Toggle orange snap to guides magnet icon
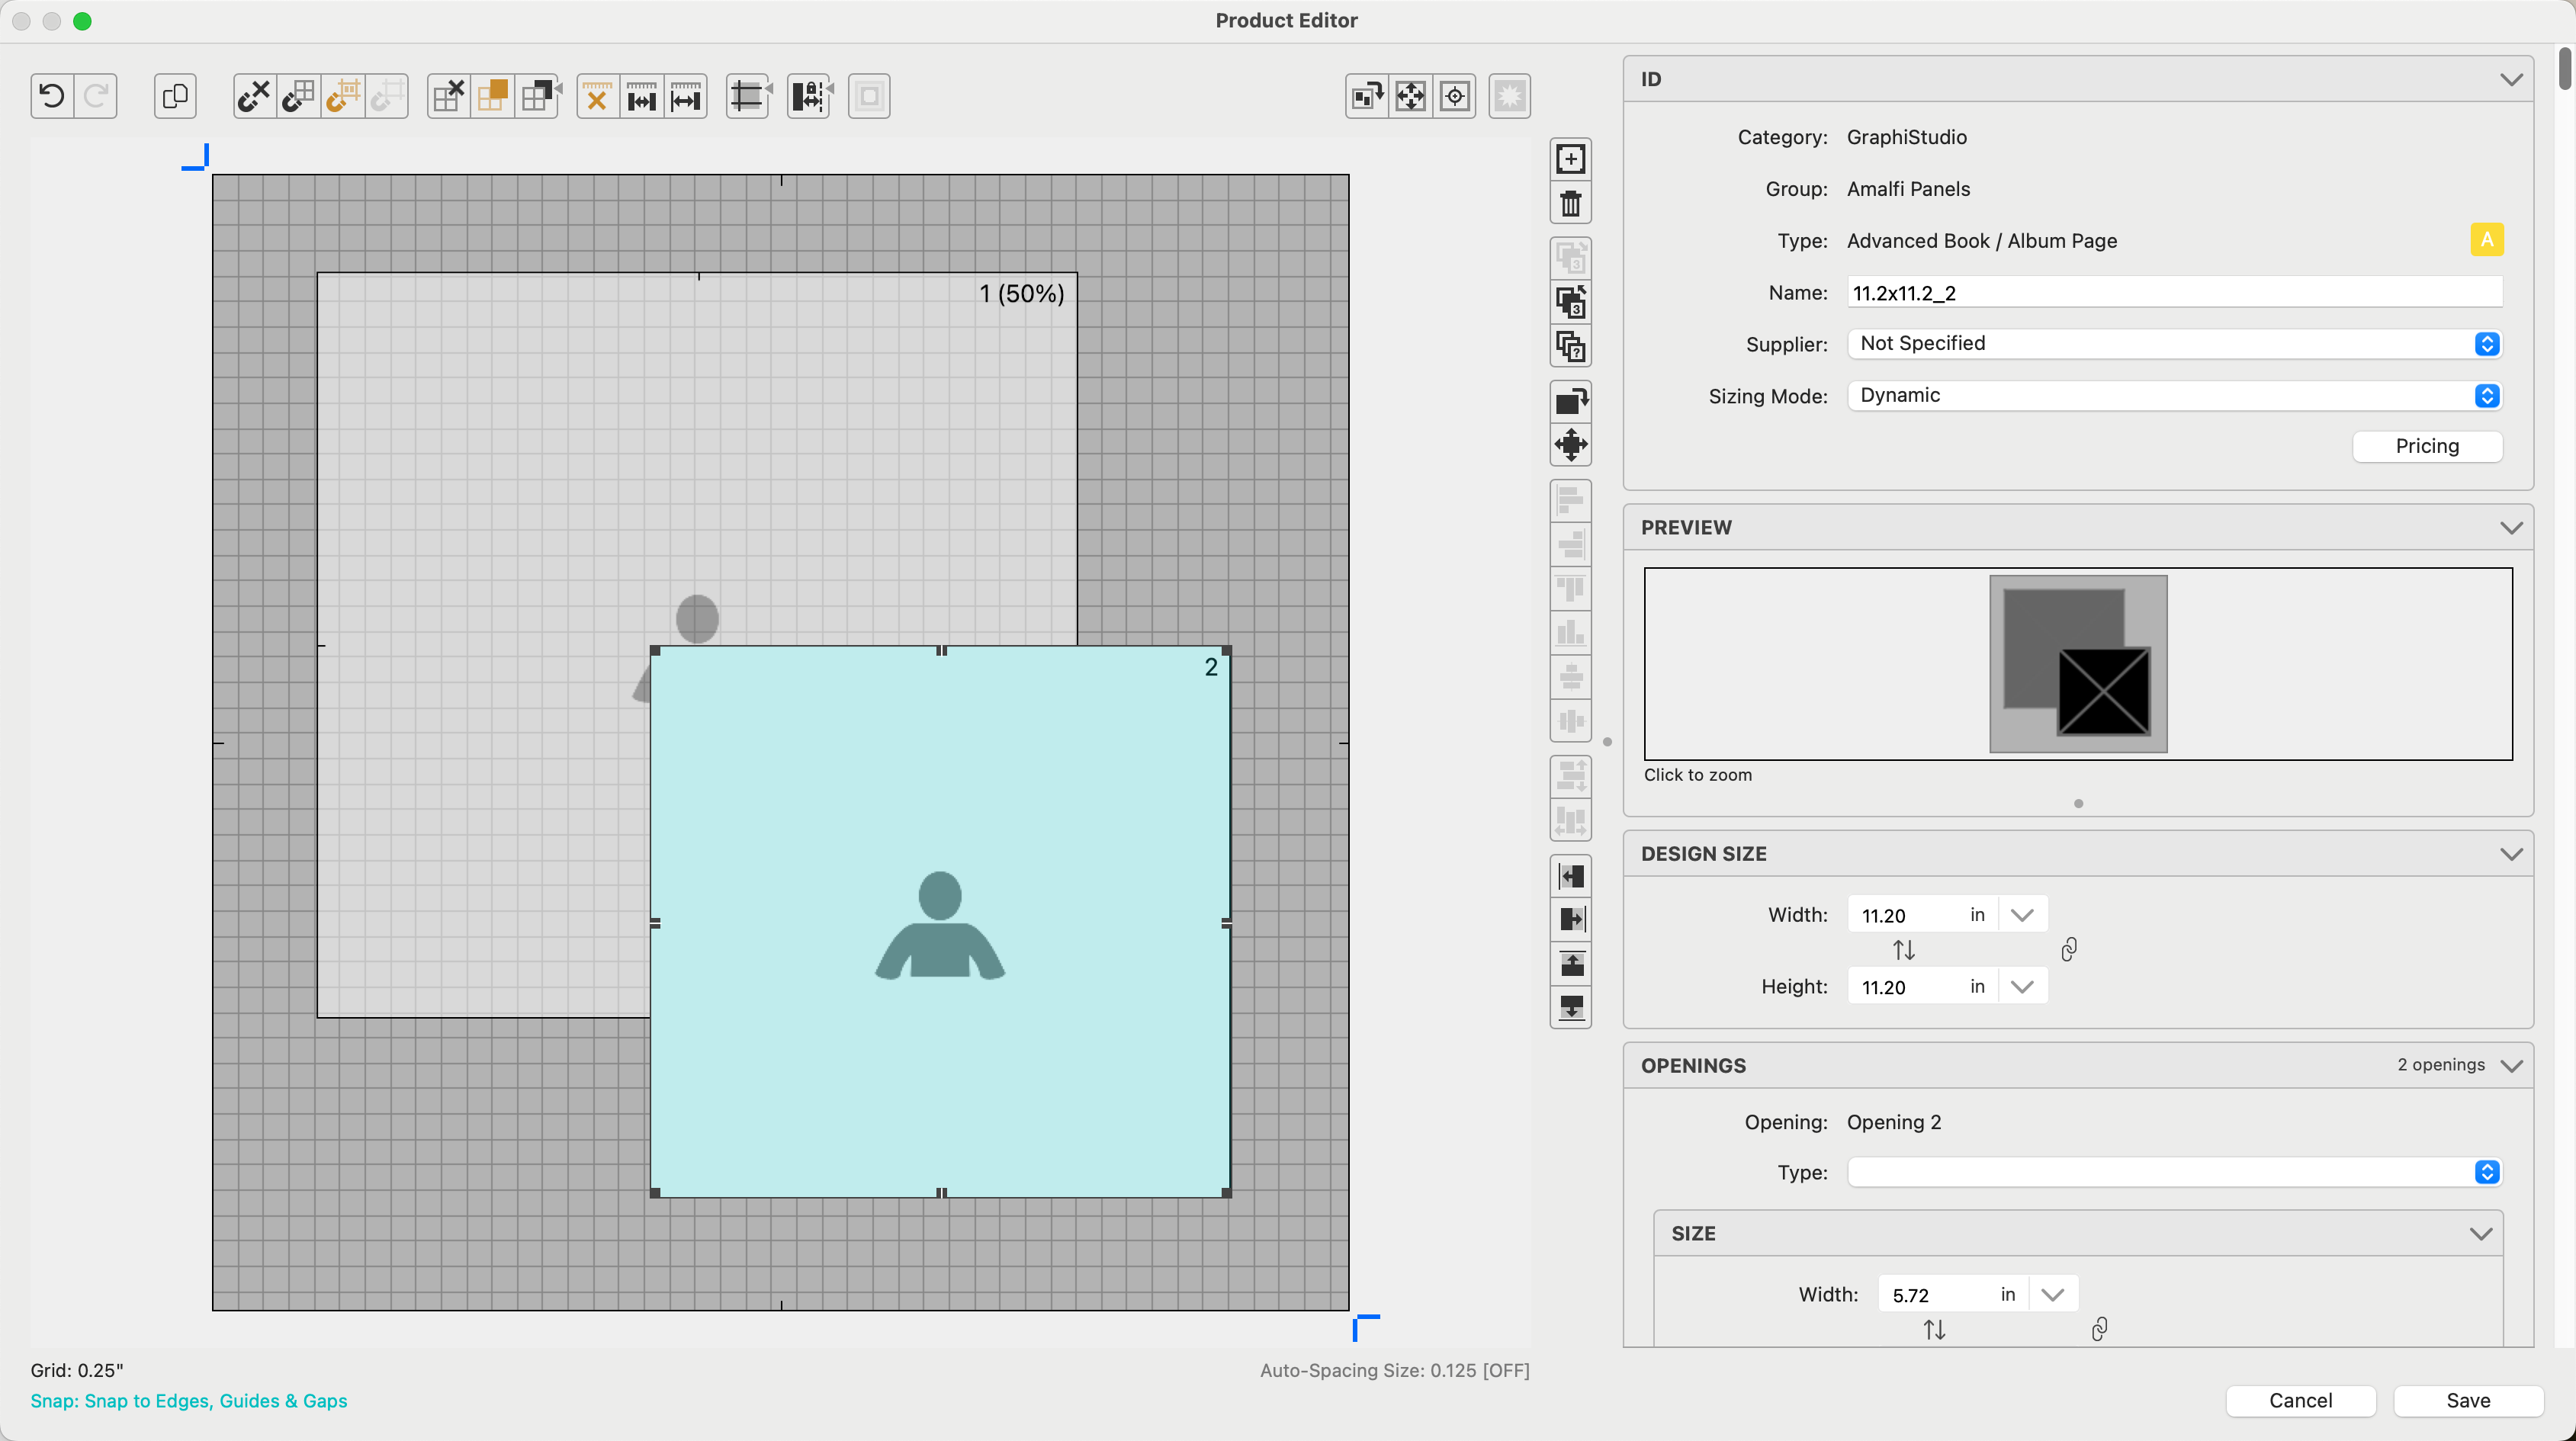Screen dimensions: 2576x1441 click(x=342, y=96)
